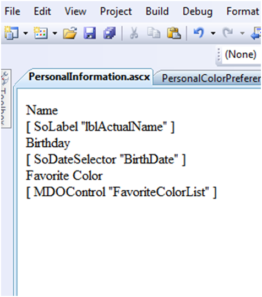Select the PersonalInformation.ascx tab
The width and height of the screenshot is (262, 297).
pyautogui.click(x=89, y=77)
